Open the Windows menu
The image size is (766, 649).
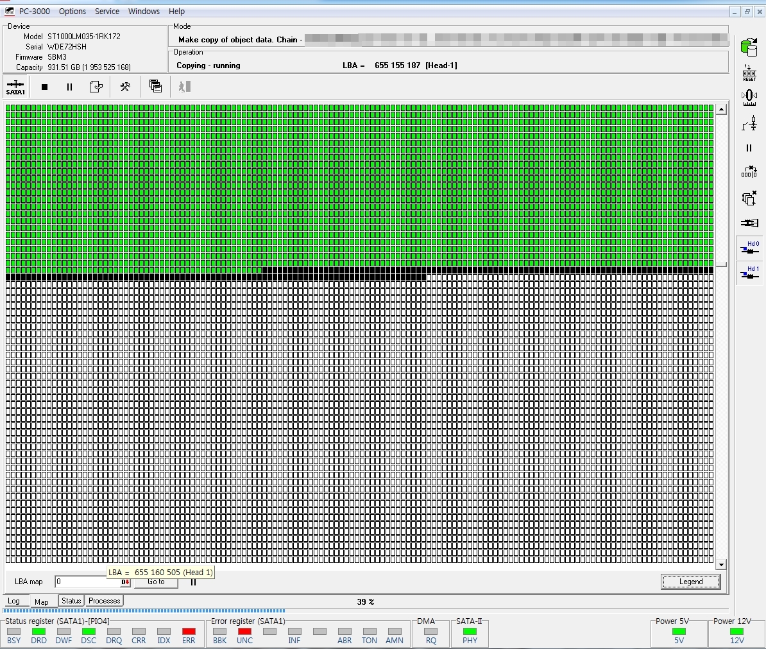(144, 12)
